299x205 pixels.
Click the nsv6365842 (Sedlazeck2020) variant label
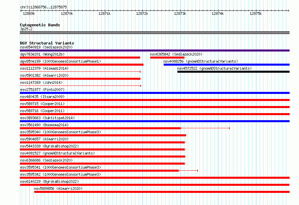tap(176, 54)
